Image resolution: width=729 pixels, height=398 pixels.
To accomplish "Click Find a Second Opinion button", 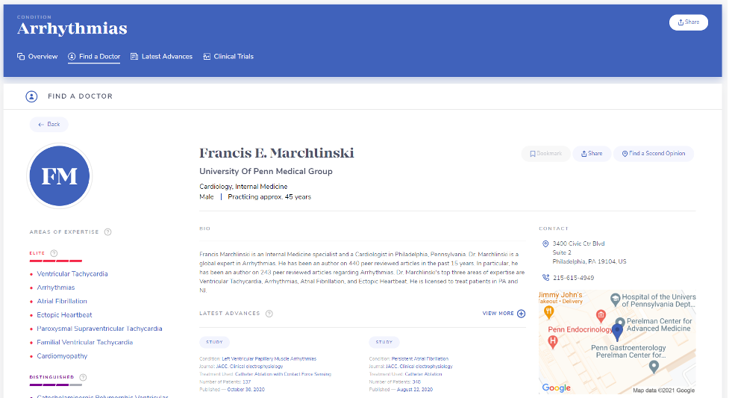I will (x=653, y=154).
